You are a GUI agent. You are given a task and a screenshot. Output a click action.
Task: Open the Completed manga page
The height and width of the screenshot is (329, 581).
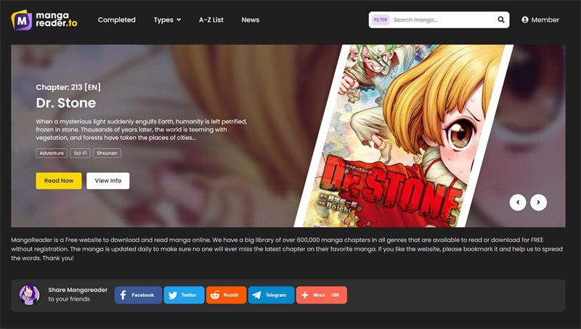coord(117,20)
